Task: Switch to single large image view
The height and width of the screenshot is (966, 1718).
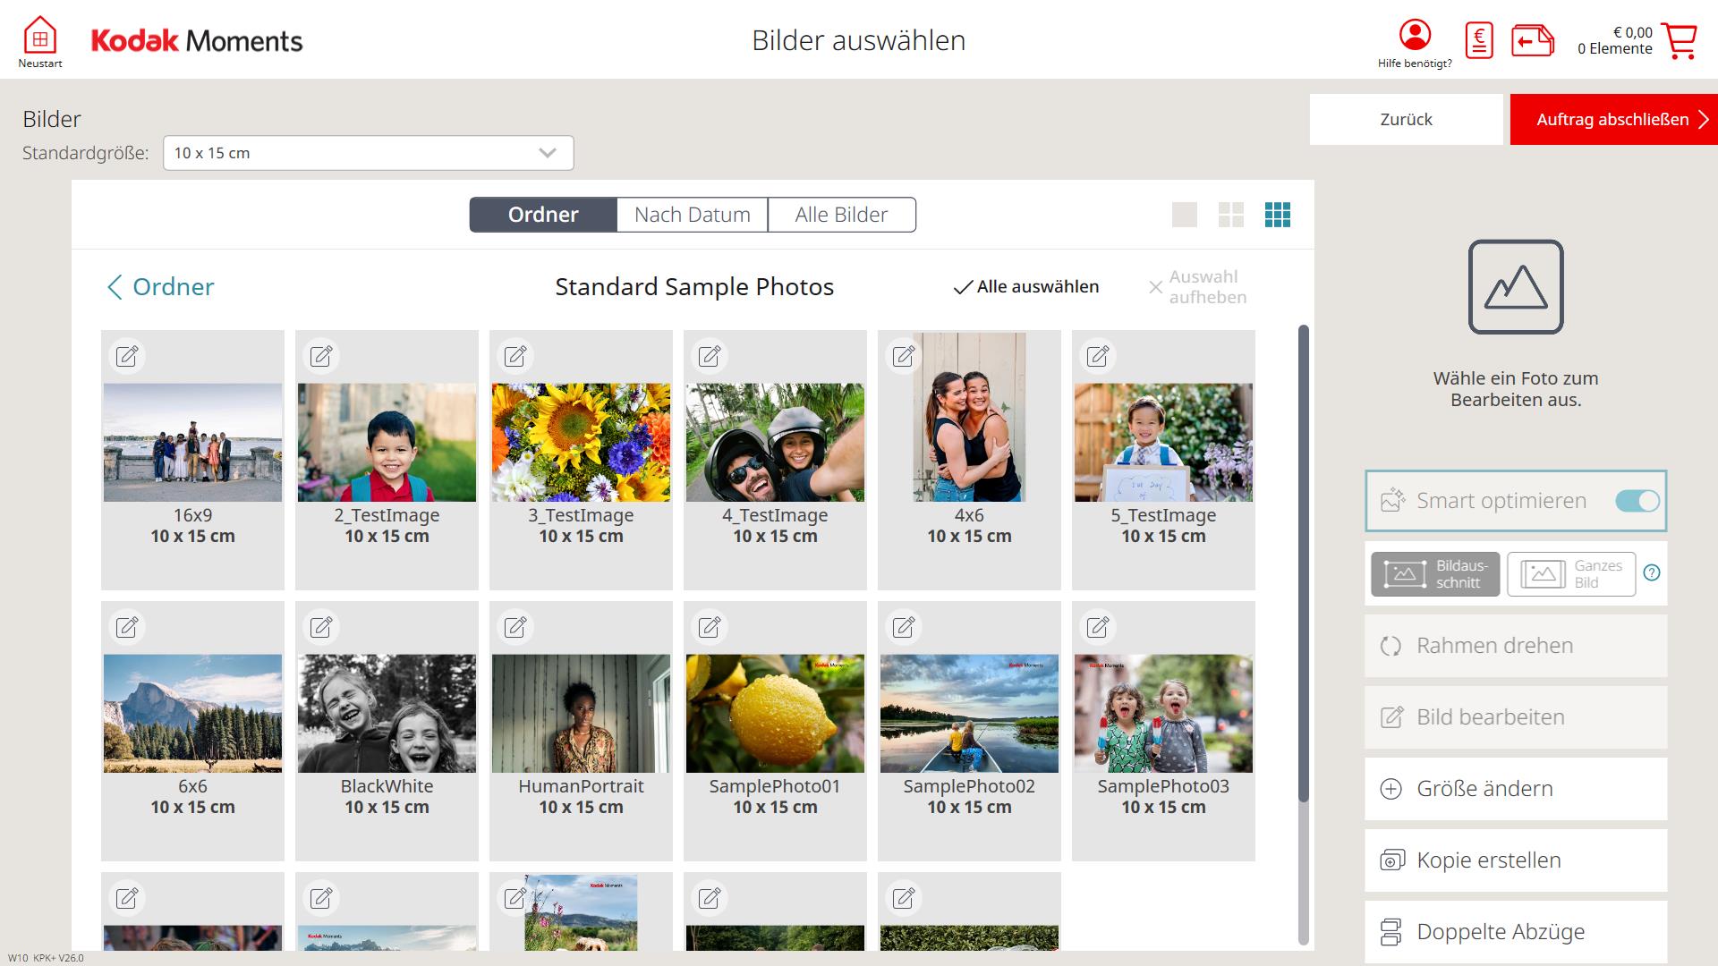Action: tap(1184, 215)
